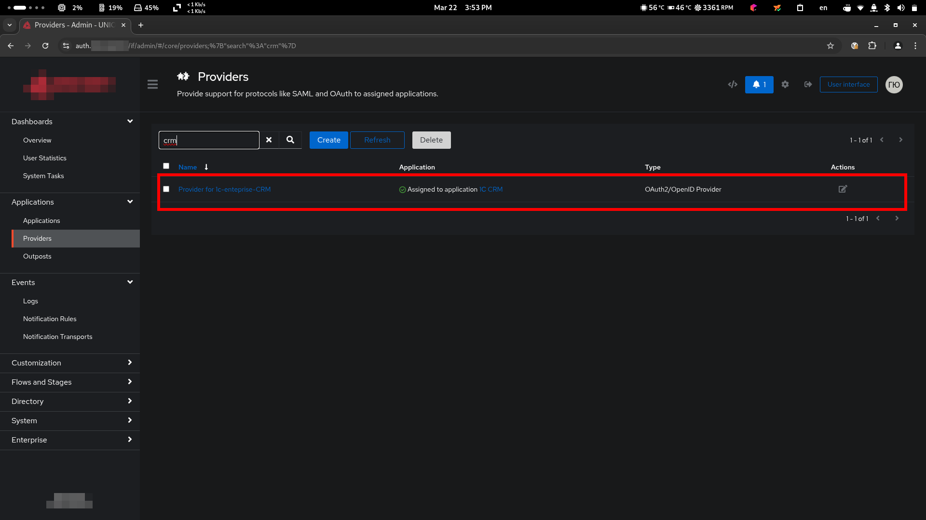Open the API drawer code icon
The height and width of the screenshot is (520, 926).
(733, 85)
